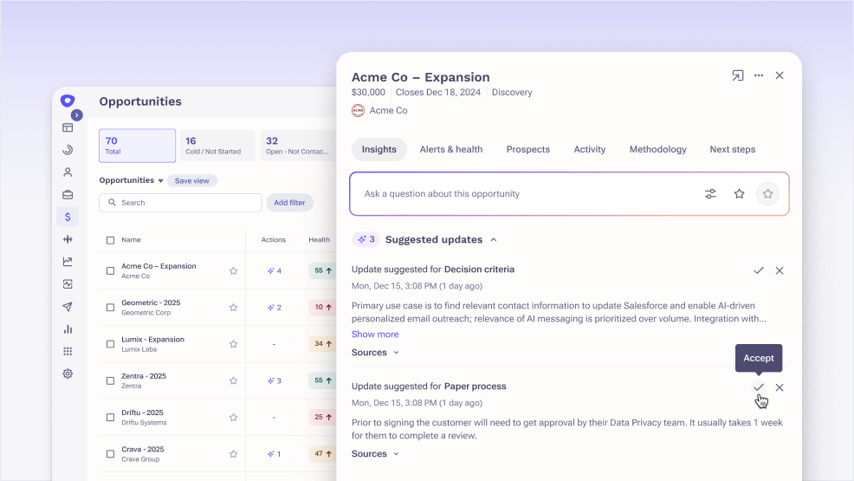Switch to the Alerts & health tab

click(451, 149)
